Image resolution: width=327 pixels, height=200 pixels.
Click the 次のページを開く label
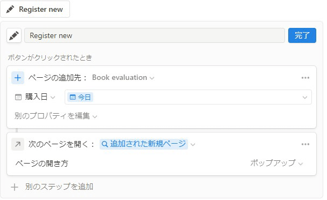pyautogui.click(x=61, y=144)
